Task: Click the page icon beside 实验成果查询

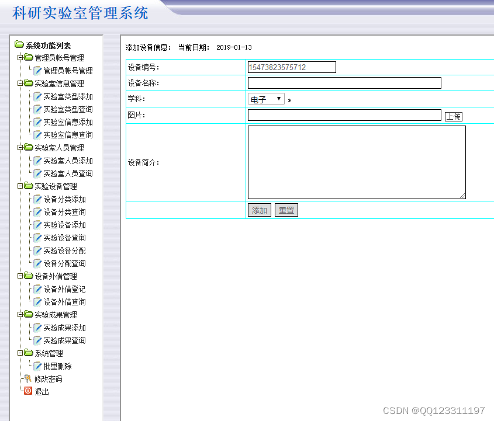Action: 37,340
